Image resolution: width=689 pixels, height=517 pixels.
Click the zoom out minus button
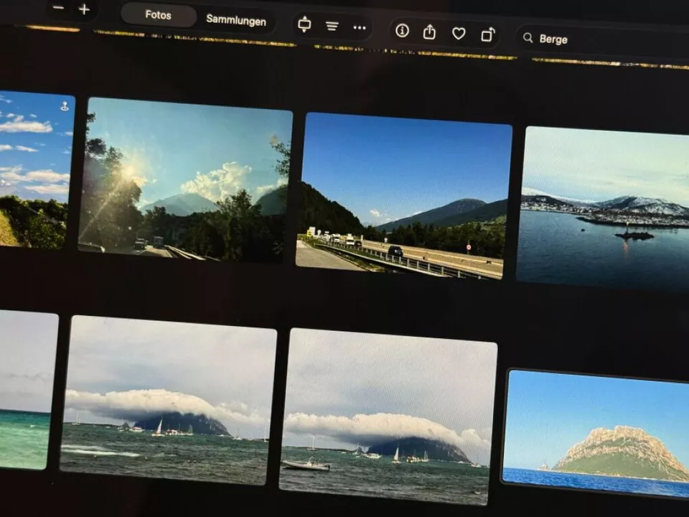tap(59, 9)
